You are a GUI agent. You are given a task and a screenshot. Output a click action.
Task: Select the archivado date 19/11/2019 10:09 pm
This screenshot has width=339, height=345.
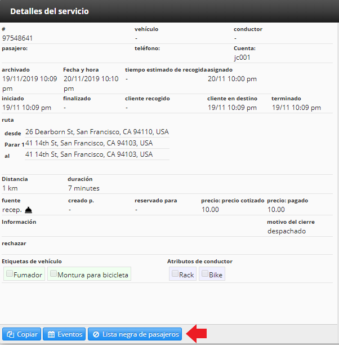(x=29, y=83)
